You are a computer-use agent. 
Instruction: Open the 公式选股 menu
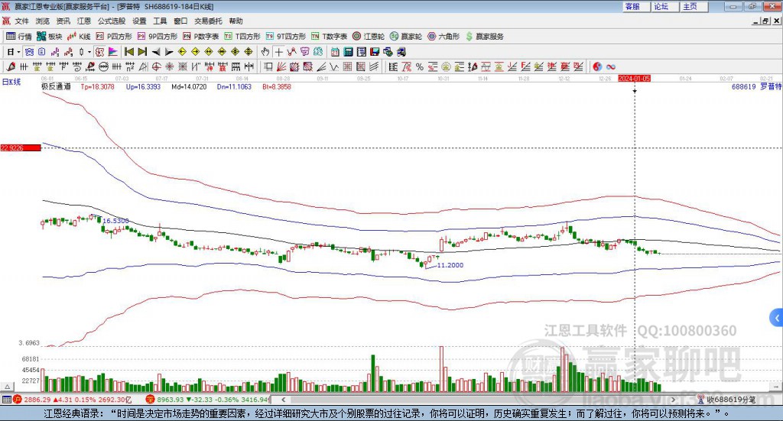point(112,21)
